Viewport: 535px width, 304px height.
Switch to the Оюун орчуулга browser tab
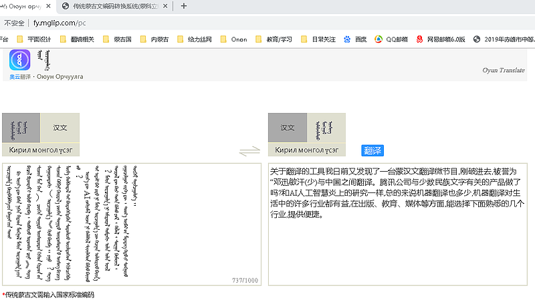click(x=24, y=6)
